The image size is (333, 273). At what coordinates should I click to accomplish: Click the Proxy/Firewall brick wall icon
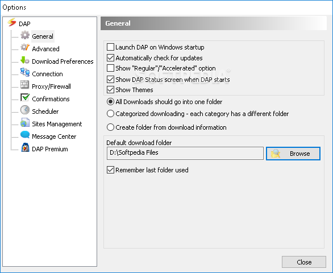(24, 85)
